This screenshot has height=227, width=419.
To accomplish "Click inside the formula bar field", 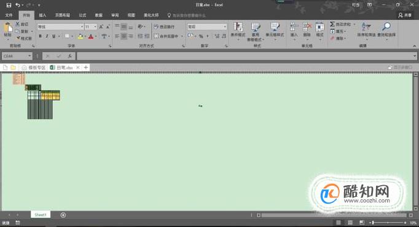I will (x=245, y=56).
